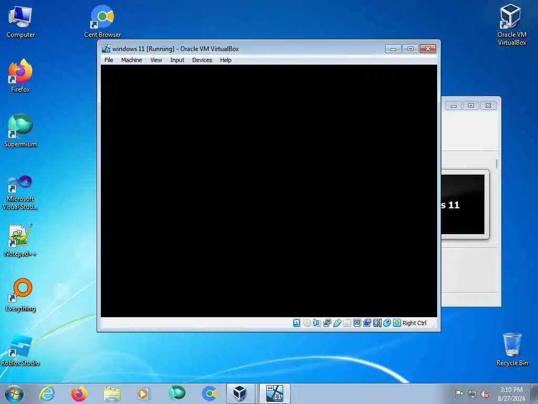Screen dimensions: 538x404
Task: Launch Cent Browser from the taskbar
Action: tap(210, 393)
